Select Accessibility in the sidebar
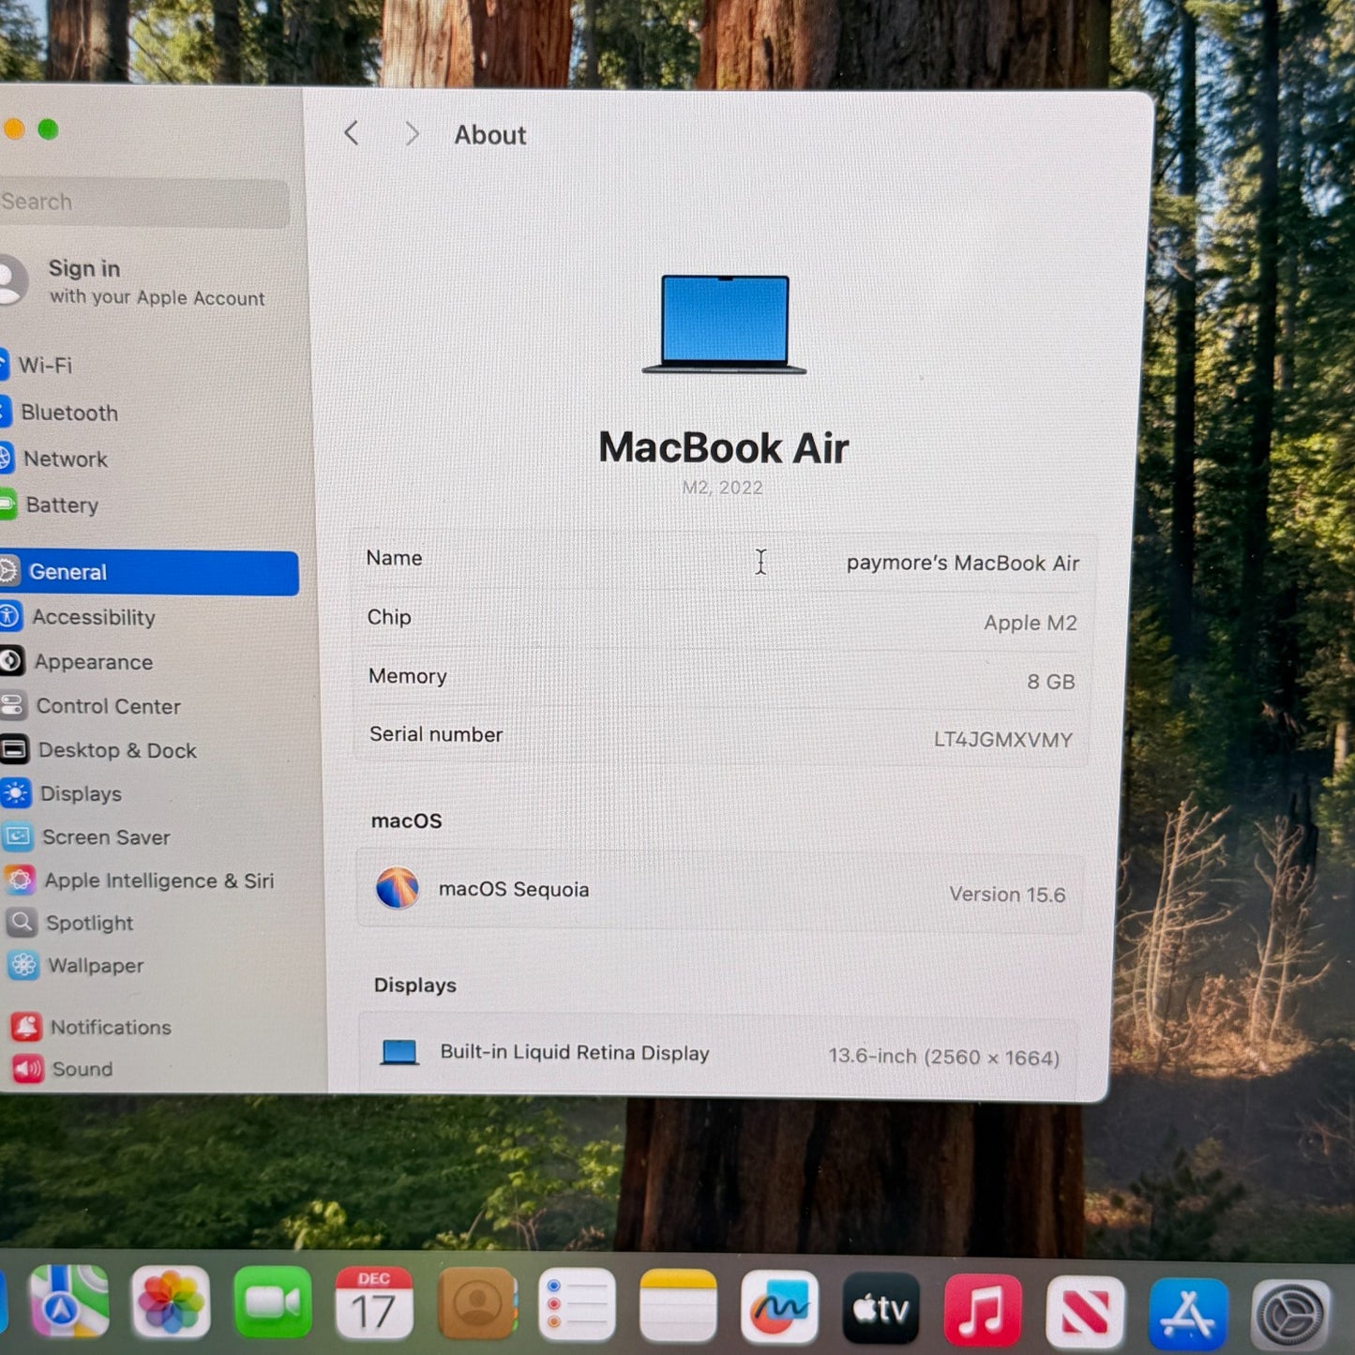 pos(94,617)
